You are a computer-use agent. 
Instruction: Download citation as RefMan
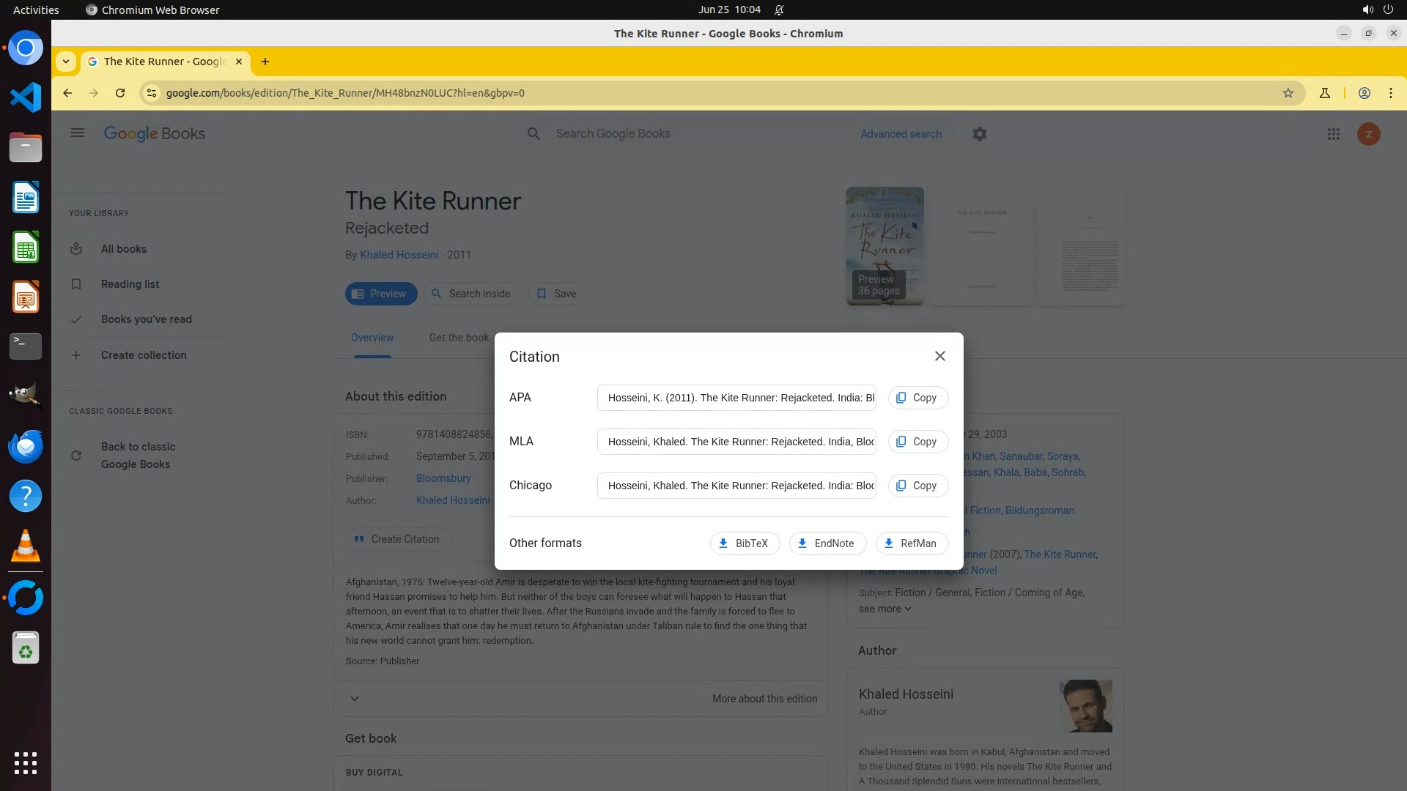911,543
